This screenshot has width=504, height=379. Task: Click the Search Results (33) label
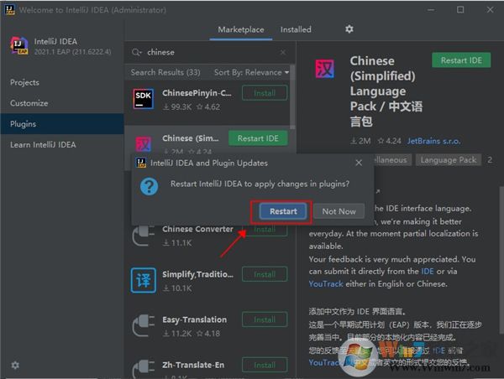(165, 72)
